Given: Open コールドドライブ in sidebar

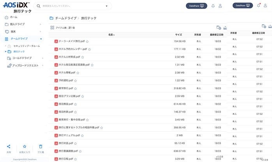Looking at the screenshot, I should (x=22, y=58).
